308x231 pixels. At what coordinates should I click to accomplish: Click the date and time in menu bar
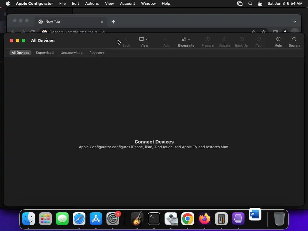click(285, 4)
